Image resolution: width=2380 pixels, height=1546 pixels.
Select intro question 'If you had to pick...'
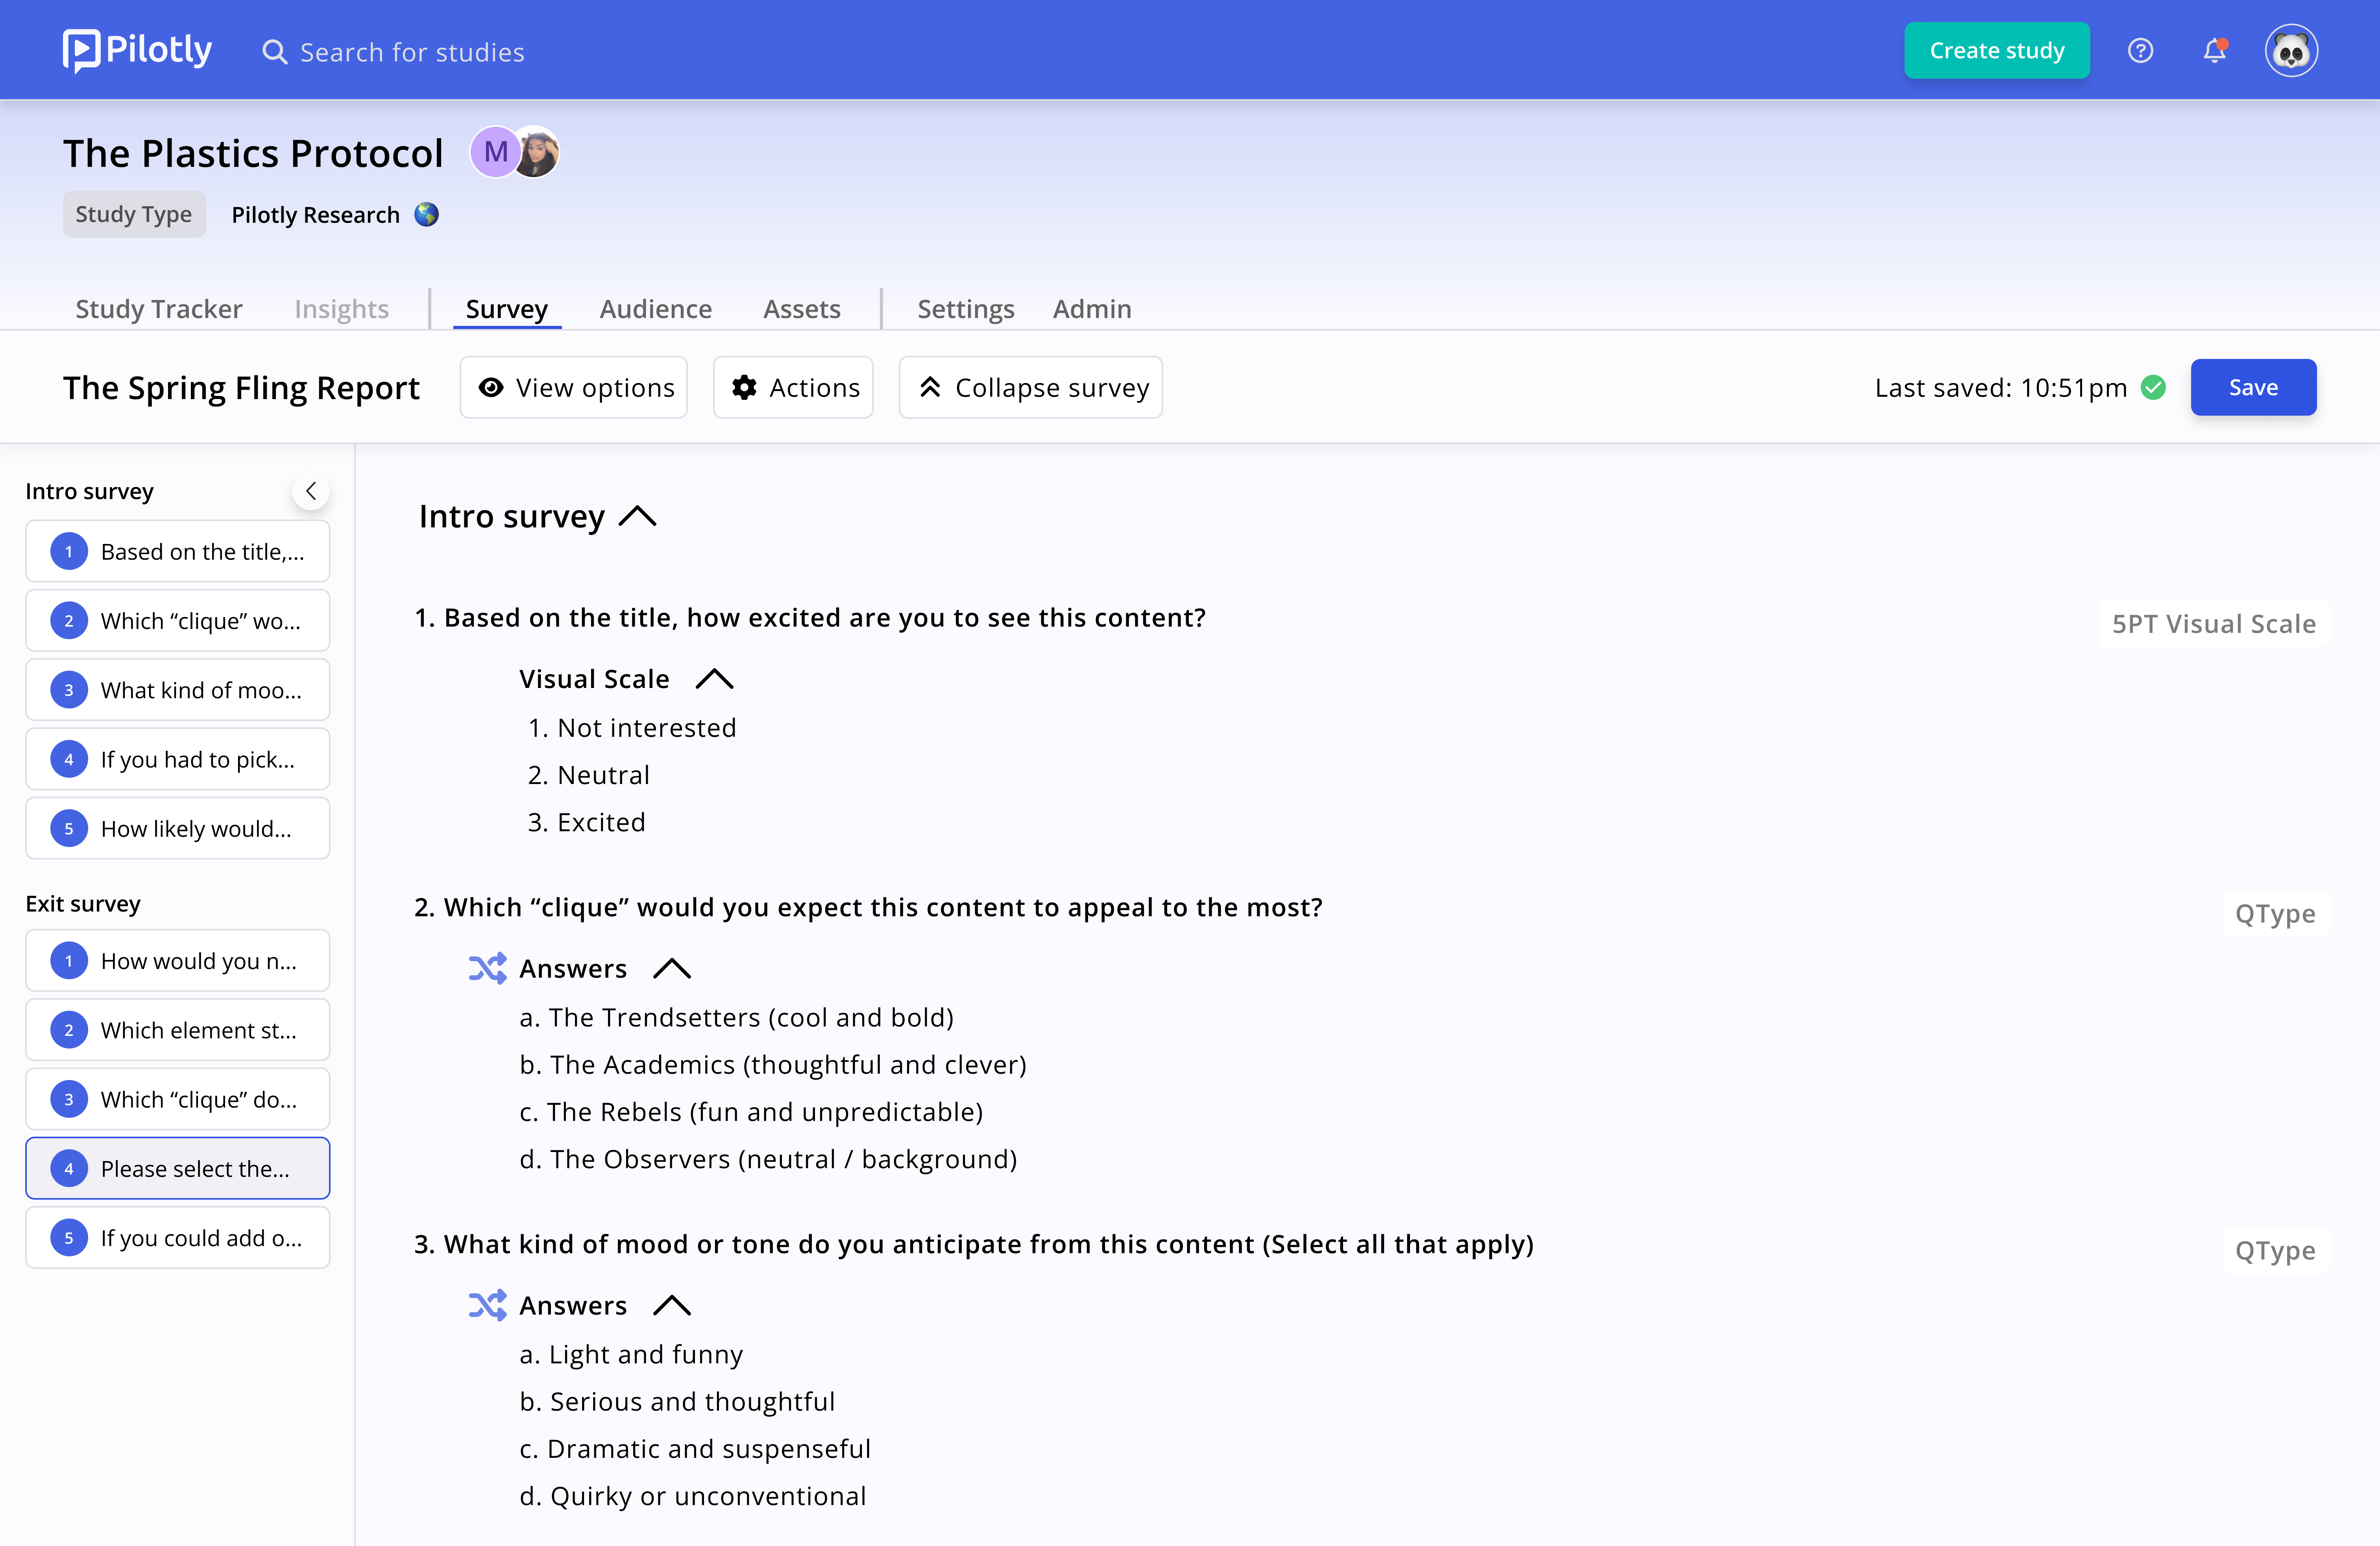pos(178,759)
